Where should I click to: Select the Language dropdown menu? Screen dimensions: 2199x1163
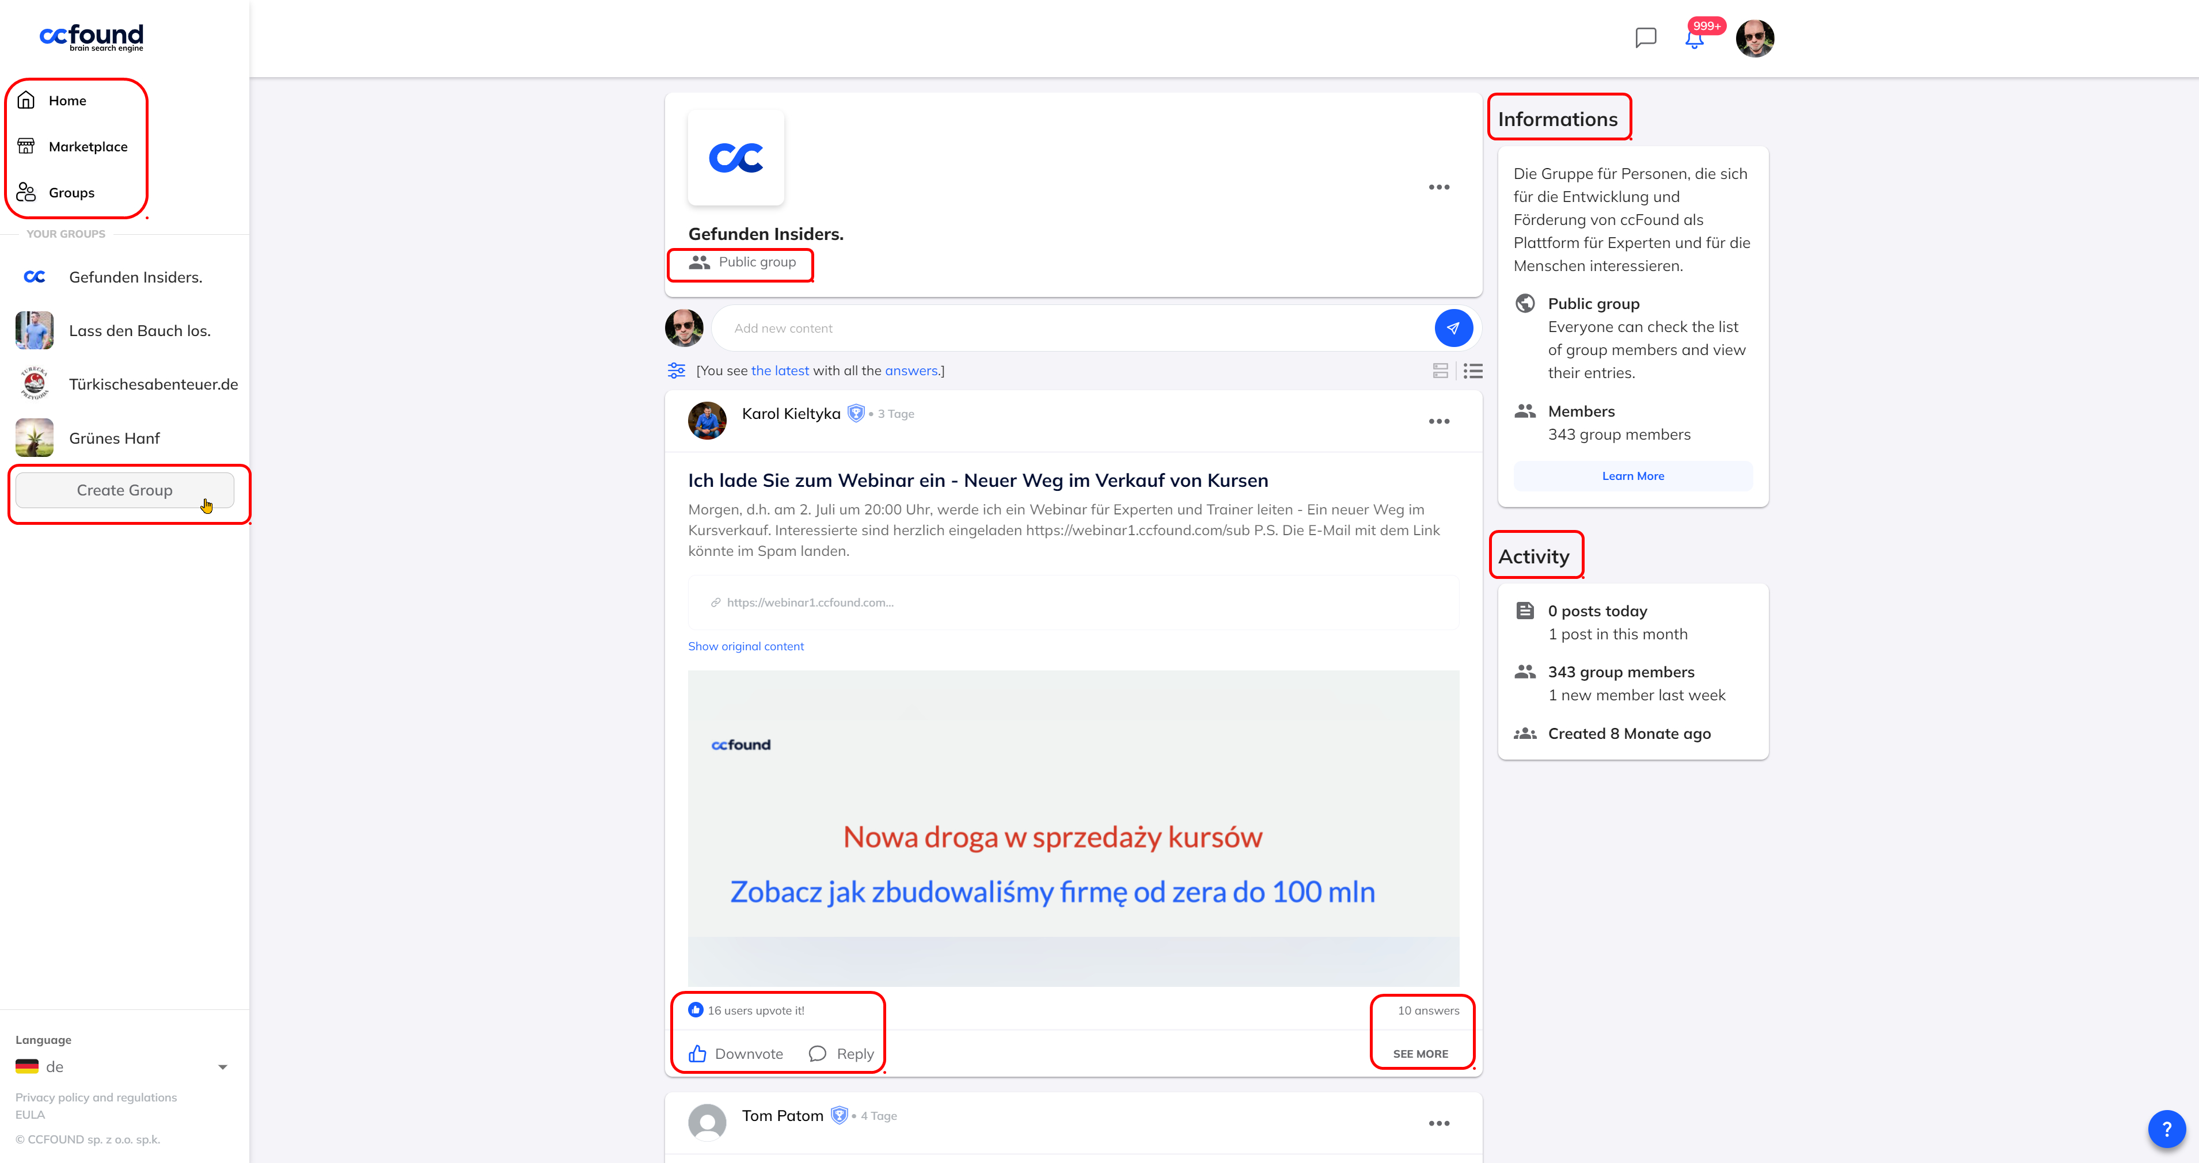(124, 1067)
